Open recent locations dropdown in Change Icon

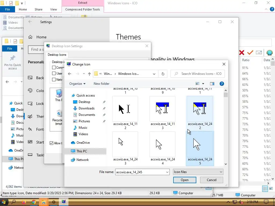point(84,74)
